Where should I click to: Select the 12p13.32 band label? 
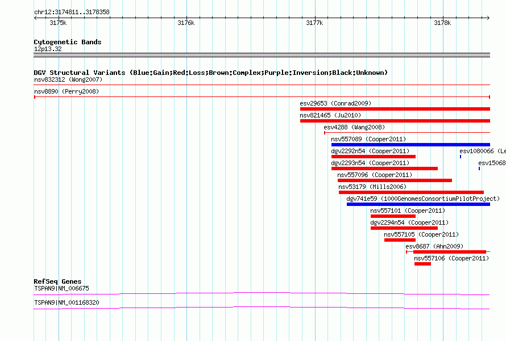(x=48, y=49)
